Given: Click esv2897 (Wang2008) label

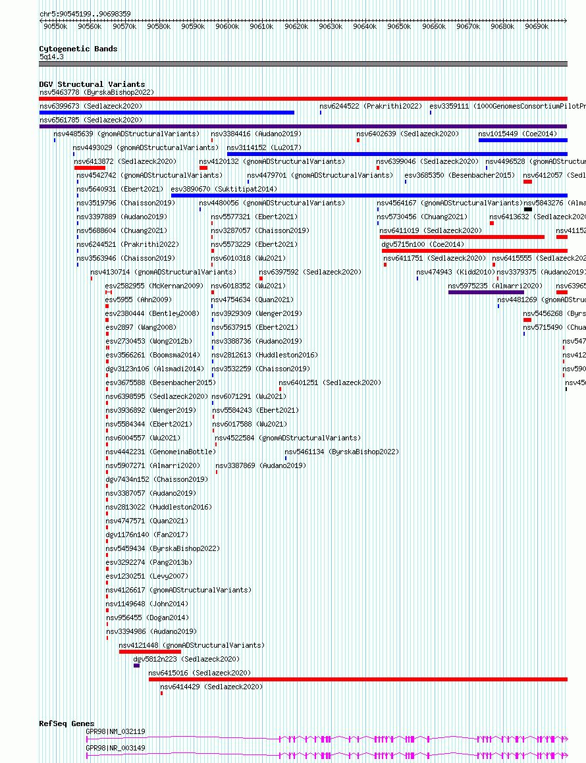Looking at the screenshot, I should tap(141, 327).
